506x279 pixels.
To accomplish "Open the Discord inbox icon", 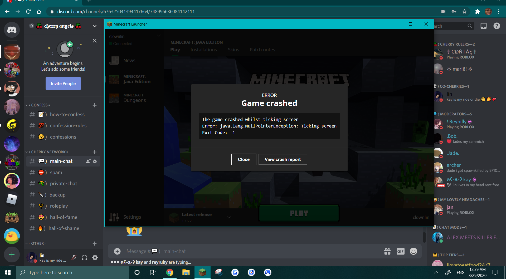I will [x=484, y=26].
